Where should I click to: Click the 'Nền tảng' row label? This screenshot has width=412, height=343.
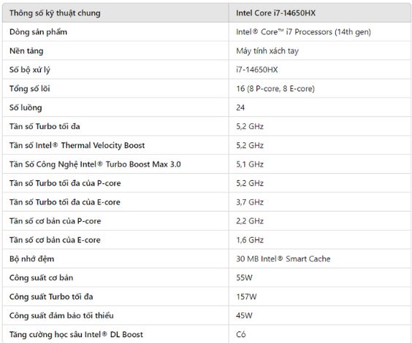26,51
